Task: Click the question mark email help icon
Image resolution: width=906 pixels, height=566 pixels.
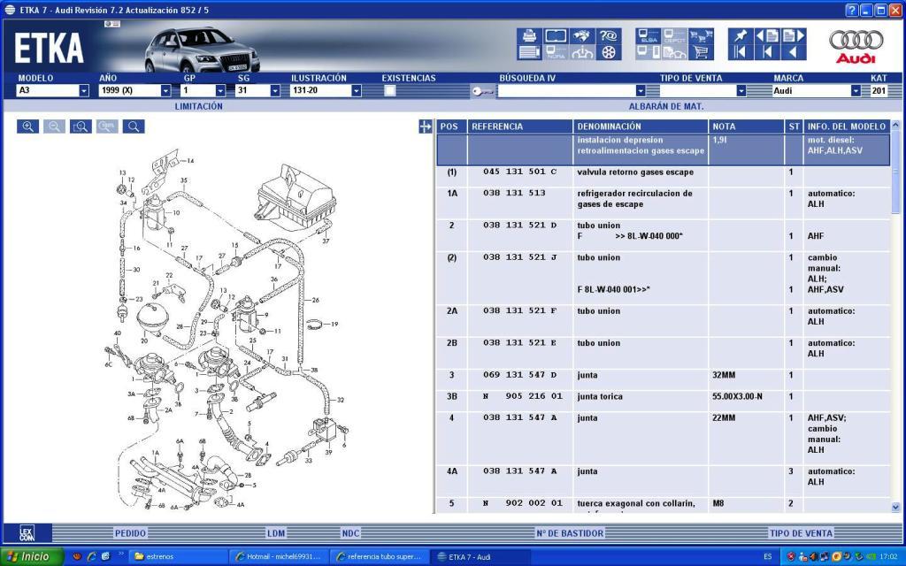Action: [x=609, y=36]
